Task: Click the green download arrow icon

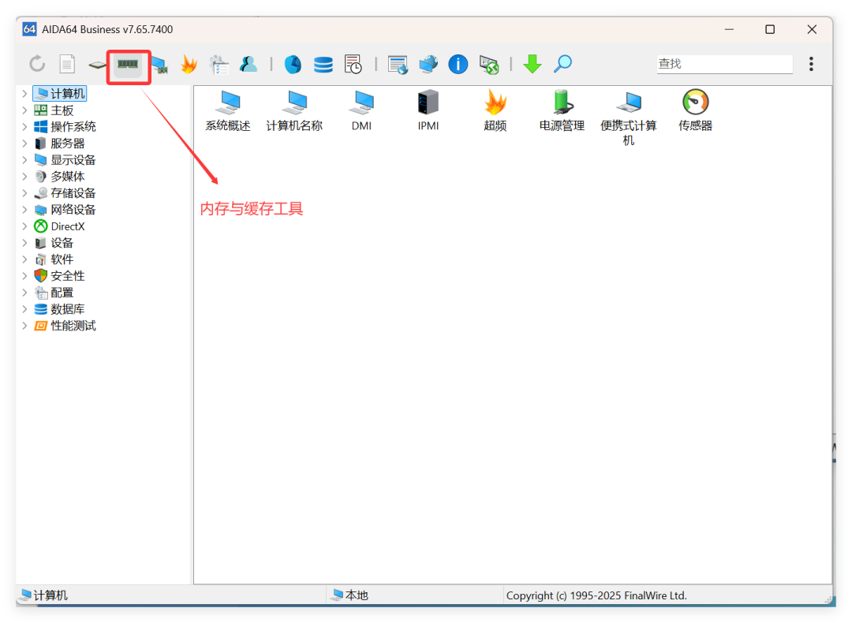Action: 532,64
